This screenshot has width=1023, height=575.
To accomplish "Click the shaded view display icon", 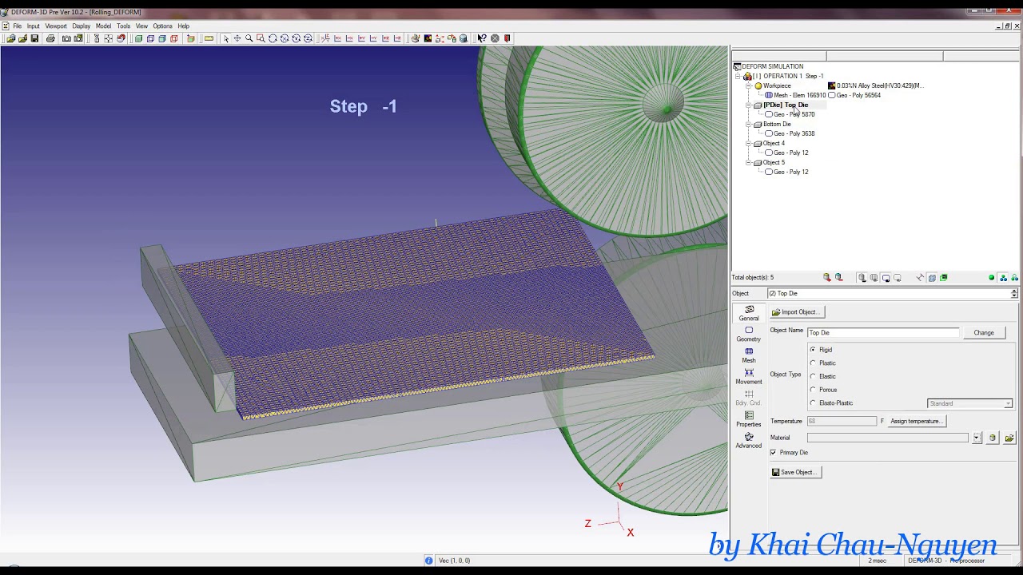I will [137, 38].
